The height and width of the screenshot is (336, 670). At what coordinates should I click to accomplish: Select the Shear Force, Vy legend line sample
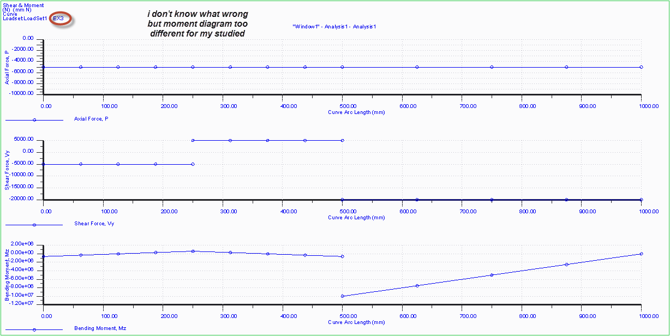34,224
